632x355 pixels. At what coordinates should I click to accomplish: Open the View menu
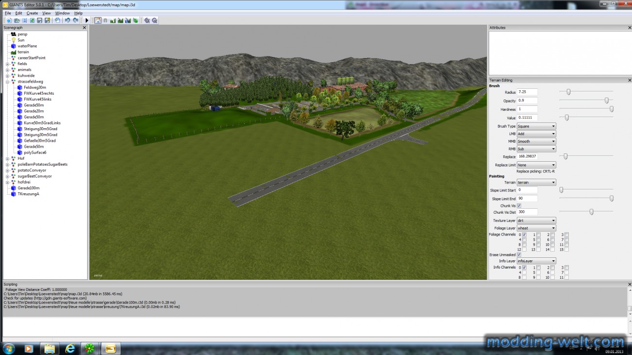(x=47, y=13)
